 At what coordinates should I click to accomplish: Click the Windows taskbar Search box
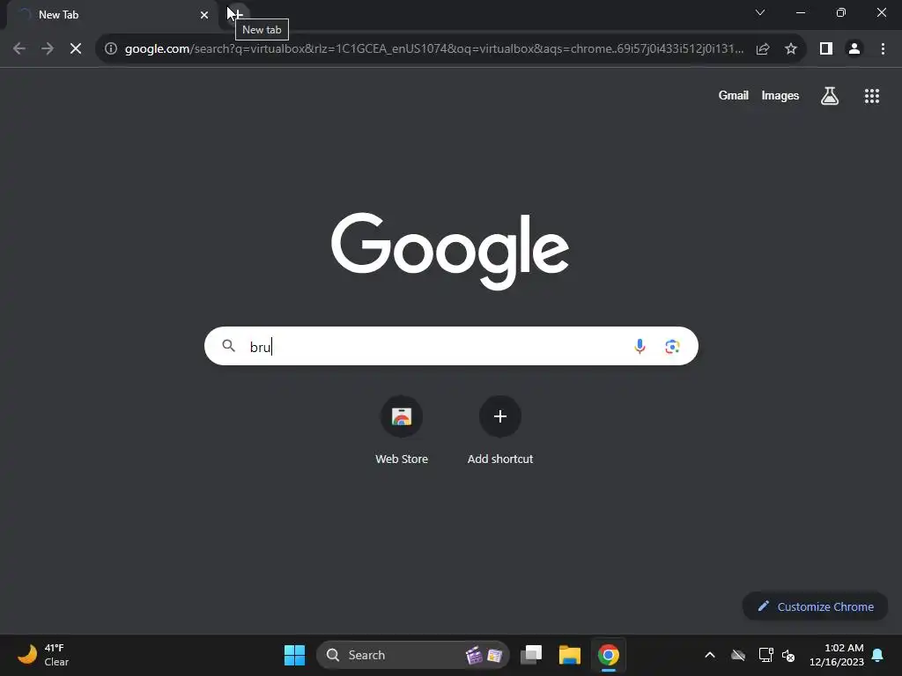point(412,655)
